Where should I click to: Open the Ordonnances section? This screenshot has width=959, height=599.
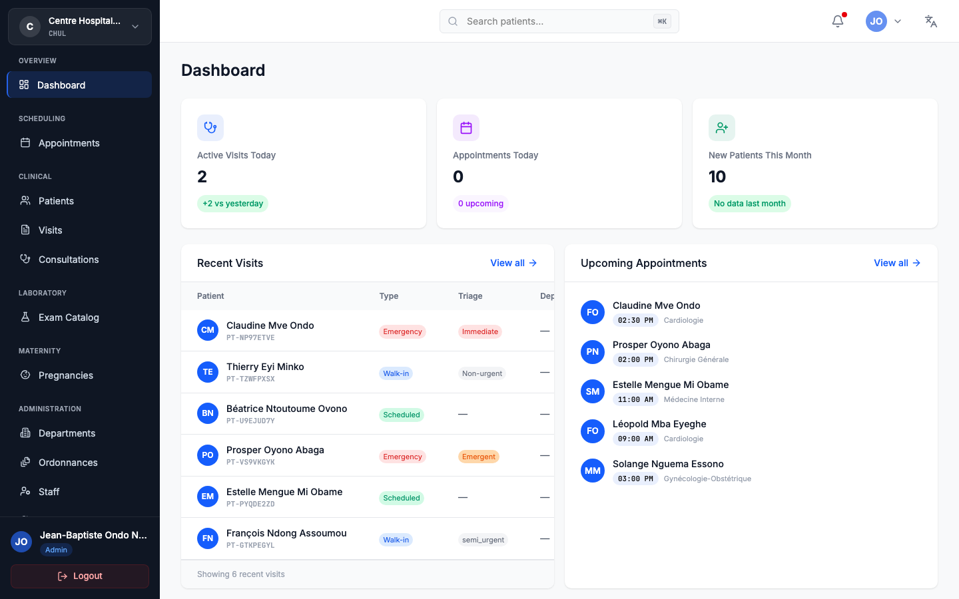26,462
